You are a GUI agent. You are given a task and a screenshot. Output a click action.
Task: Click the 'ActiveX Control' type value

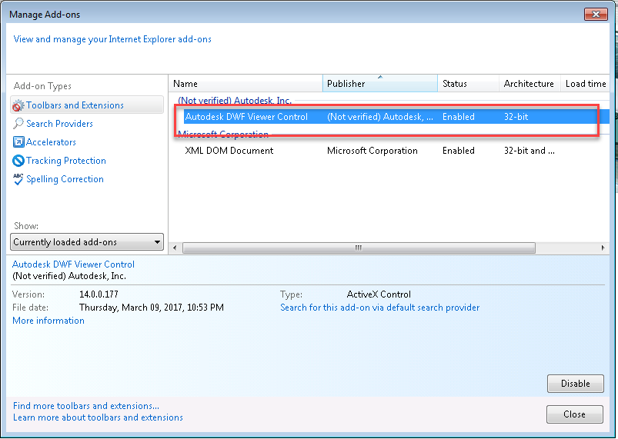(379, 294)
